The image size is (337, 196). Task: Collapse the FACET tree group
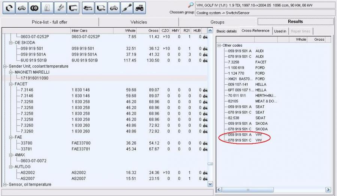click(x=11, y=84)
